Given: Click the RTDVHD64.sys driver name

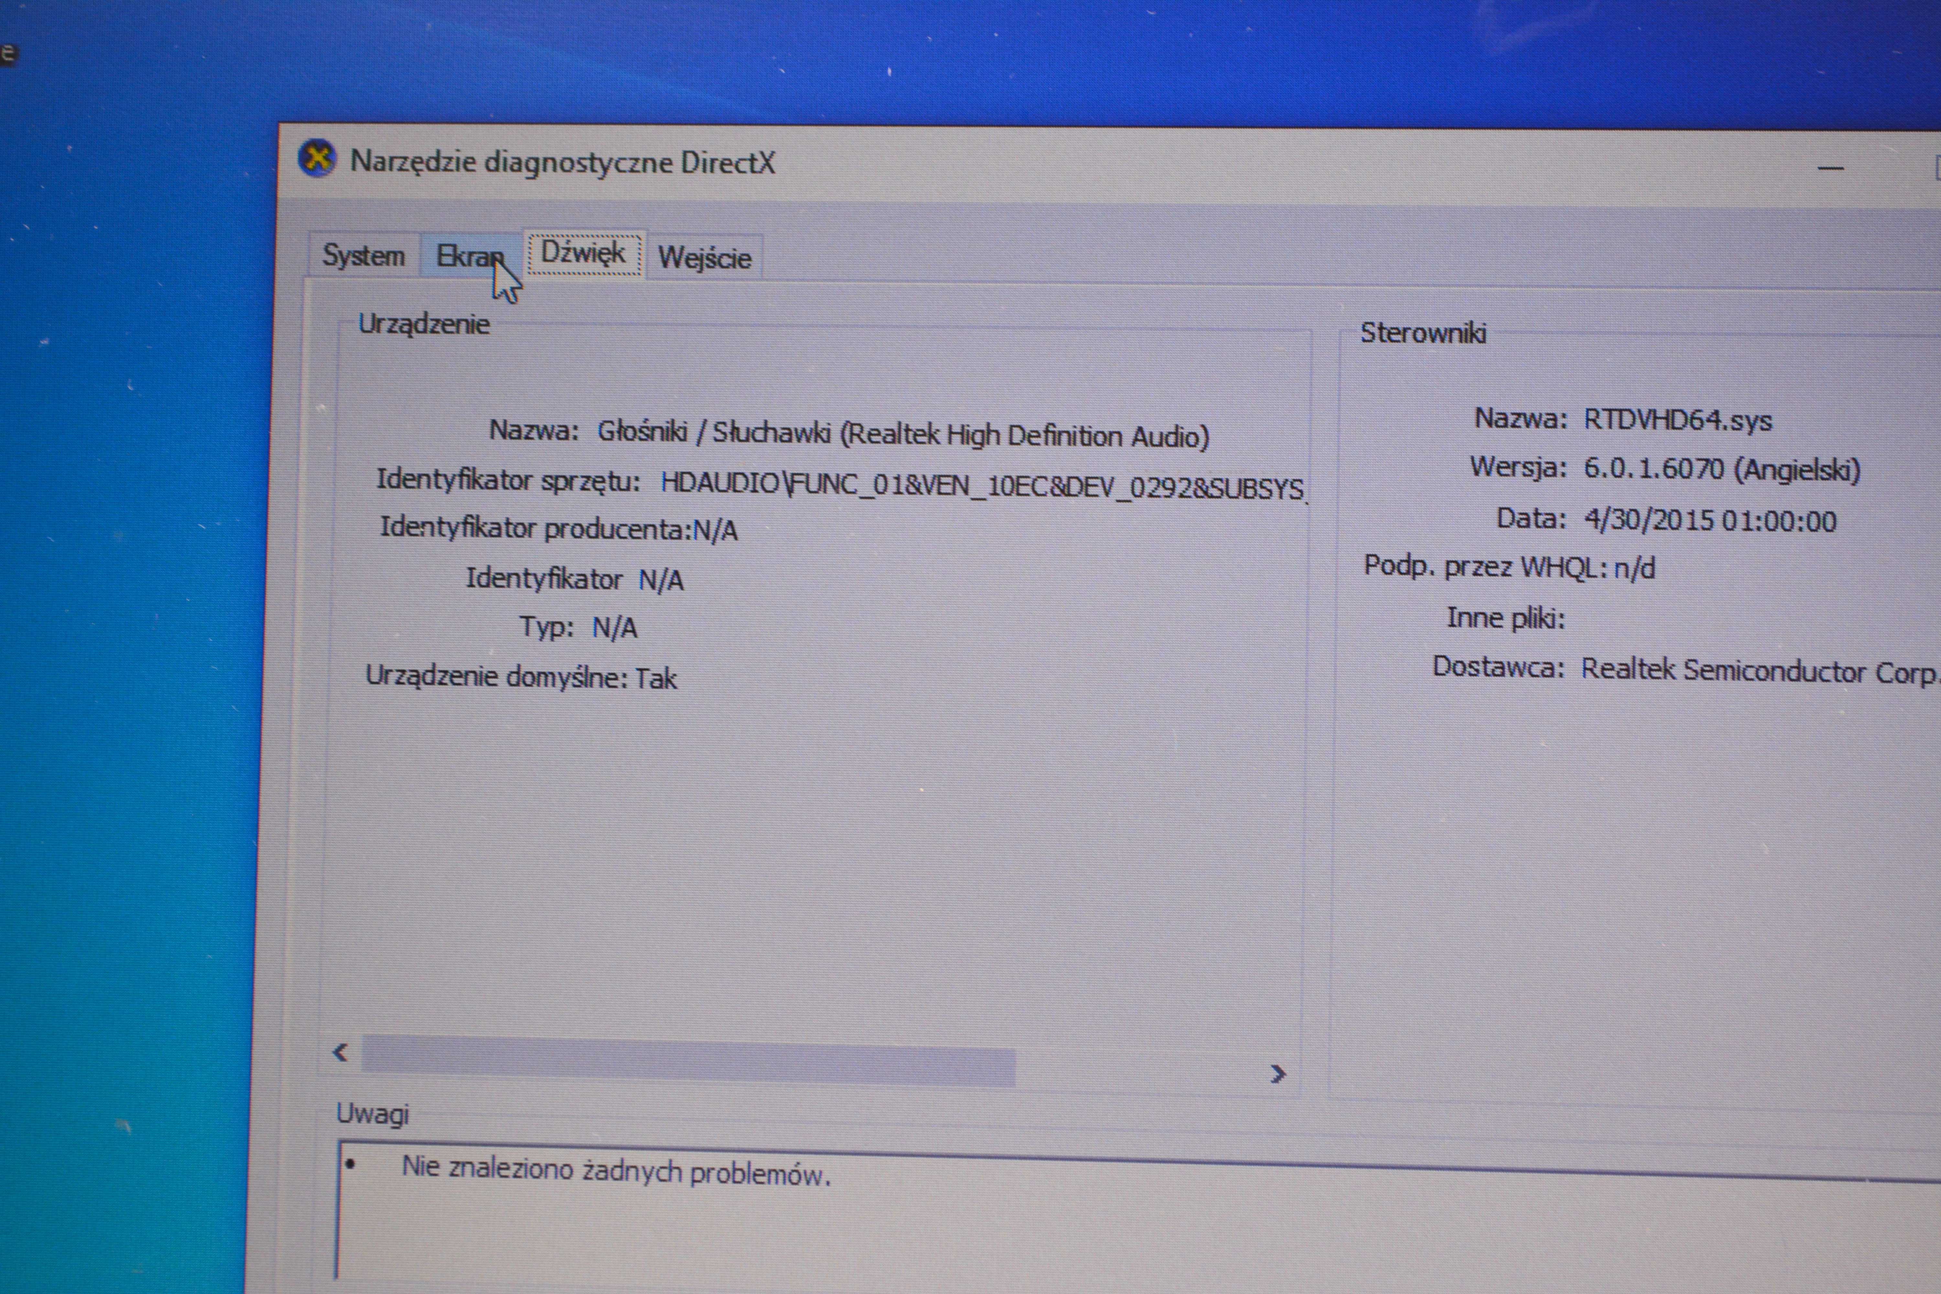Looking at the screenshot, I should click(x=1677, y=421).
